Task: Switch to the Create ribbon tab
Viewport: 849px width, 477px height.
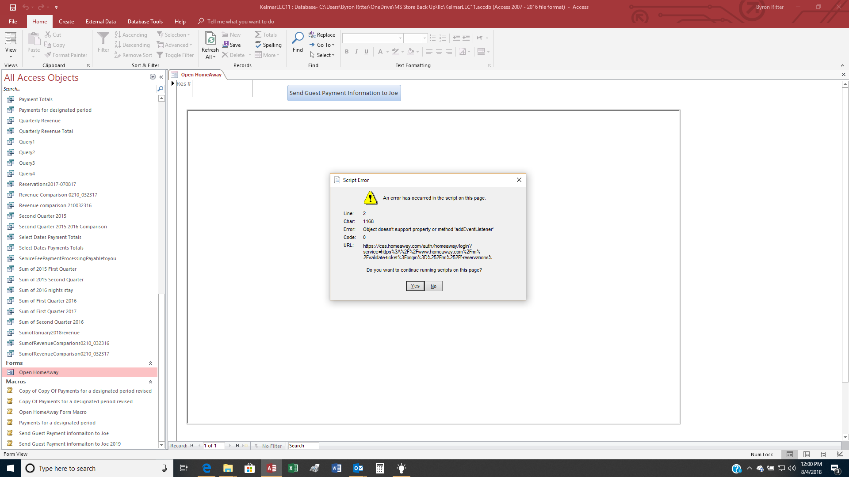Action: click(66, 21)
